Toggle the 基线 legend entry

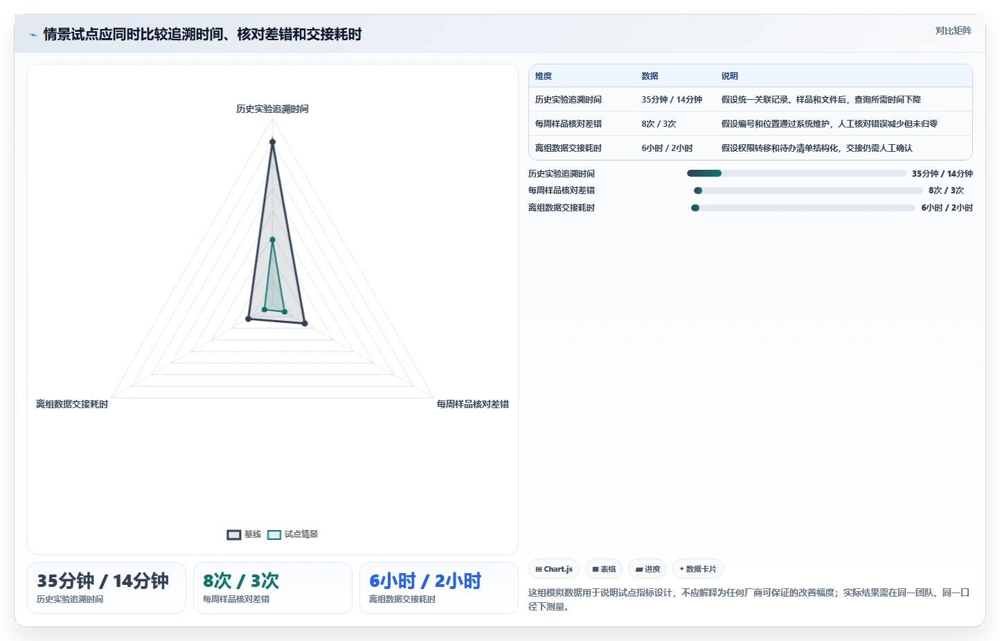pyautogui.click(x=244, y=534)
